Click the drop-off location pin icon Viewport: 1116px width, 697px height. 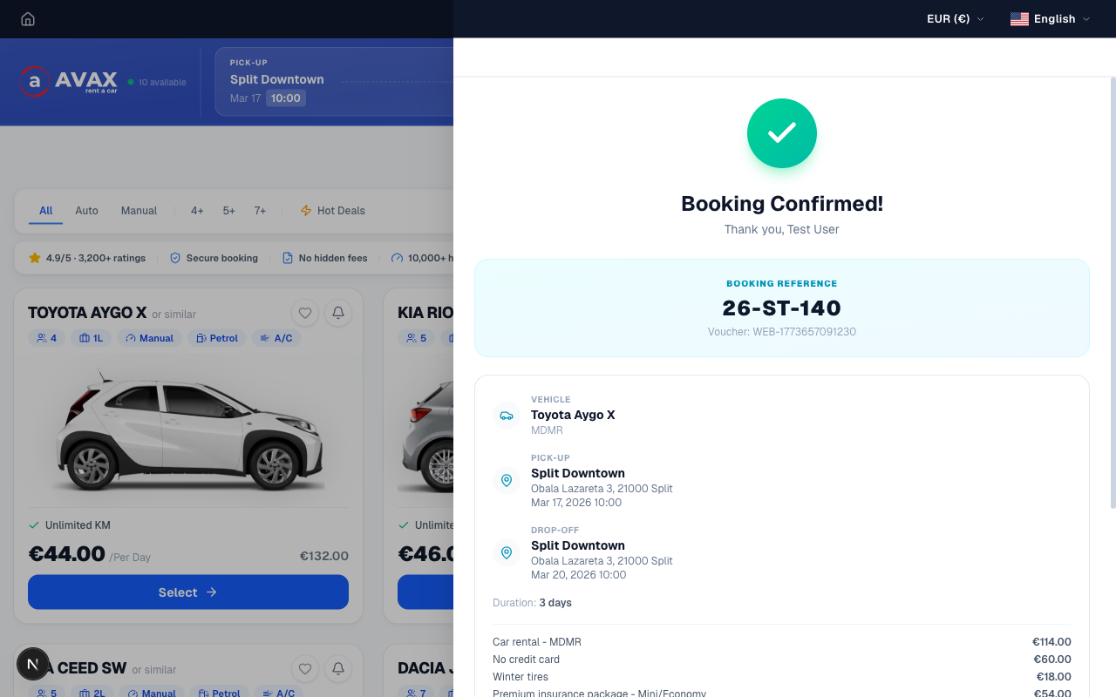click(x=507, y=552)
